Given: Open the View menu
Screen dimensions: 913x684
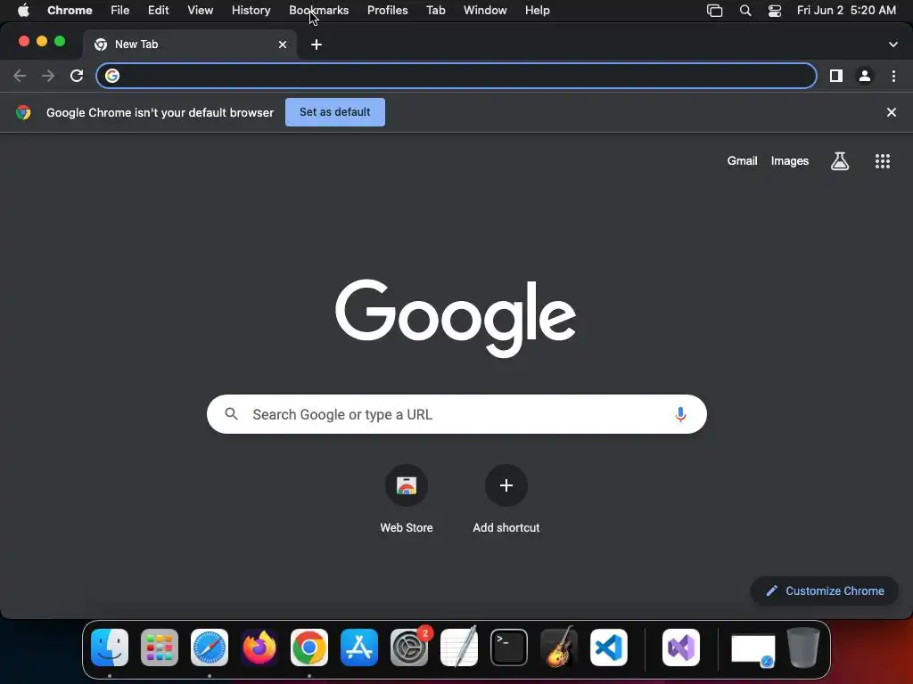Looking at the screenshot, I should [201, 11].
